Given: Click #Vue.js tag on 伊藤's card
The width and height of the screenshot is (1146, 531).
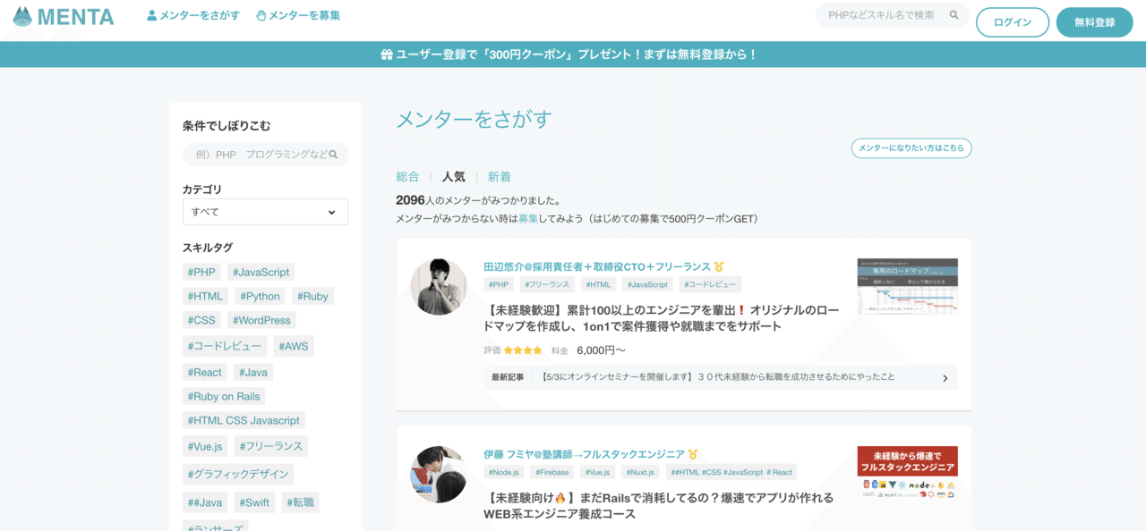Looking at the screenshot, I should pos(598,472).
